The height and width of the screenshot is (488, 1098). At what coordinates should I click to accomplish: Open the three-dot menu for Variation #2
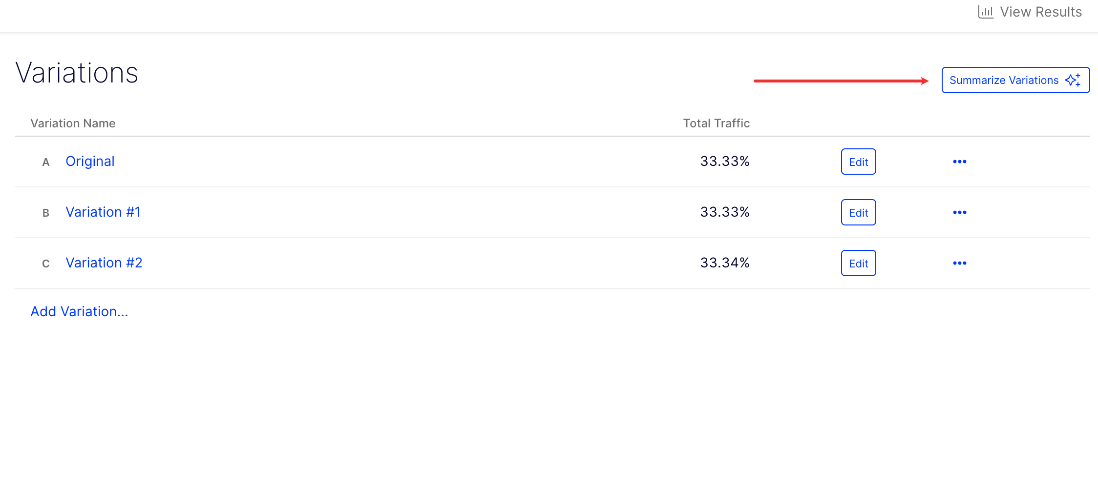coord(959,263)
